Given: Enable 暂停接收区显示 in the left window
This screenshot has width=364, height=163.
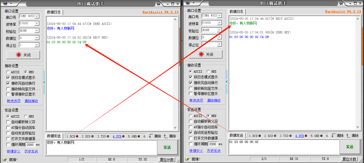Looking at the screenshot, I should click(8, 94).
